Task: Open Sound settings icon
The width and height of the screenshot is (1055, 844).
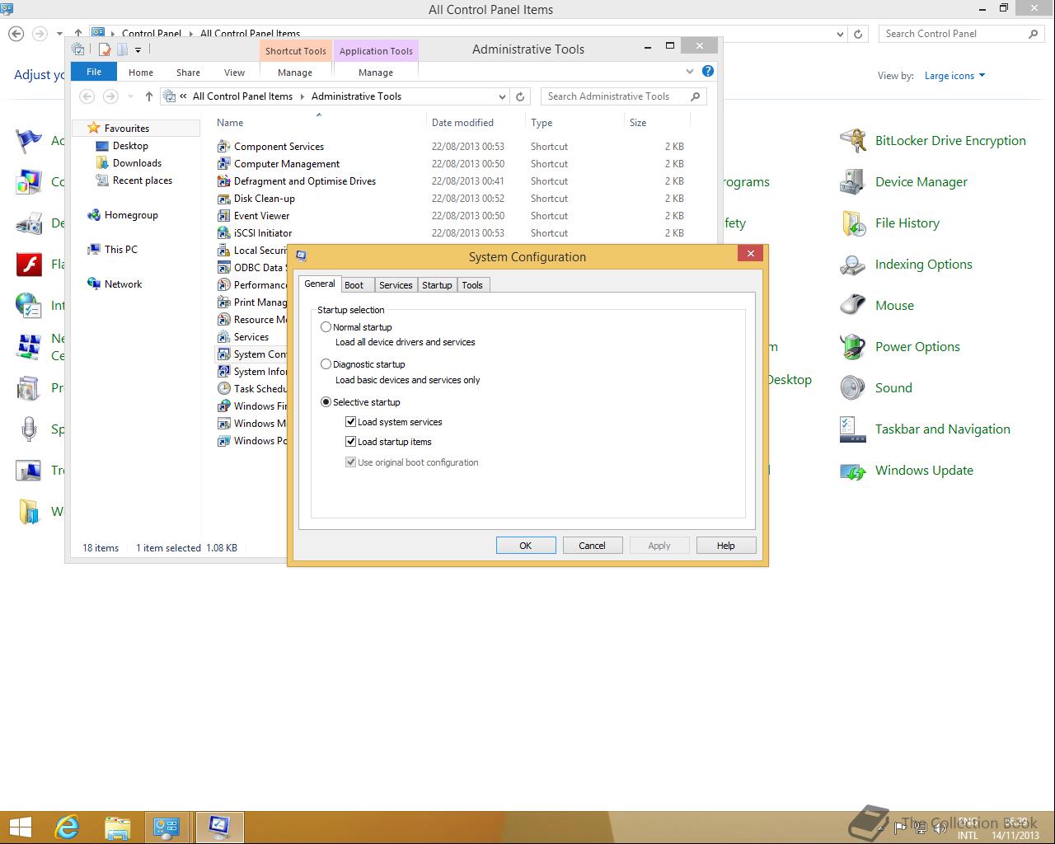Action: click(852, 388)
